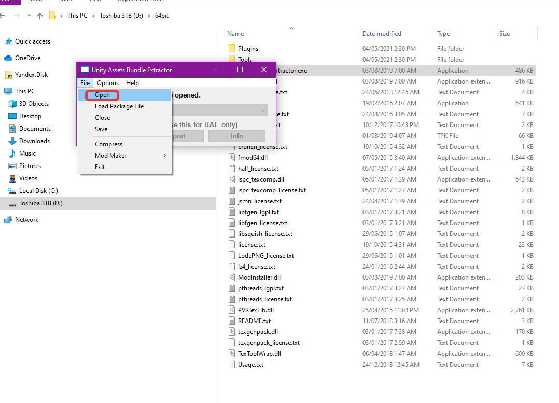This screenshot has width=559, height=403.
Task: Open the recent locations dropdown arrow
Action: click(x=29, y=16)
